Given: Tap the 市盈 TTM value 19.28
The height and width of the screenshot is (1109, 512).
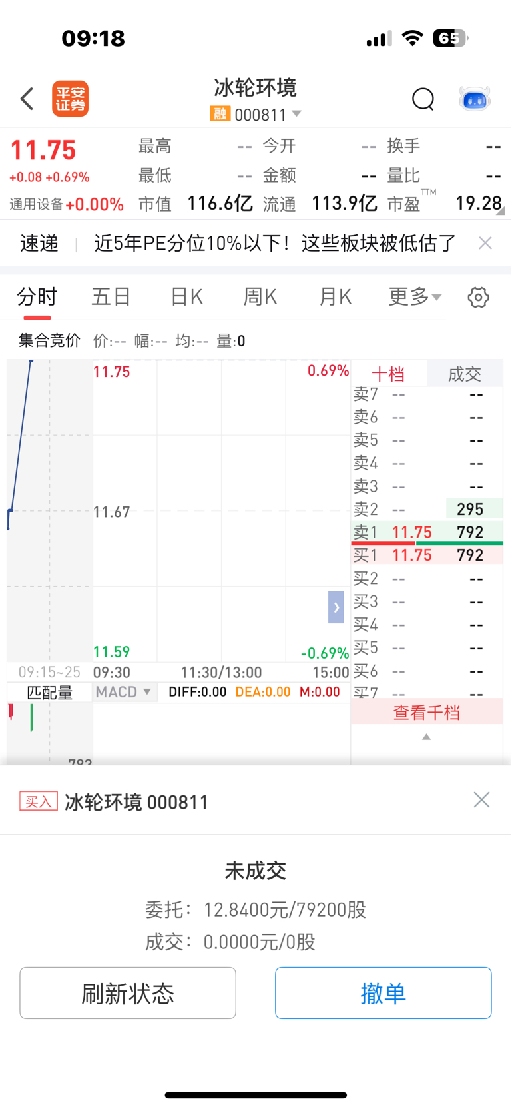Looking at the screenshot, I should [478, 203].
